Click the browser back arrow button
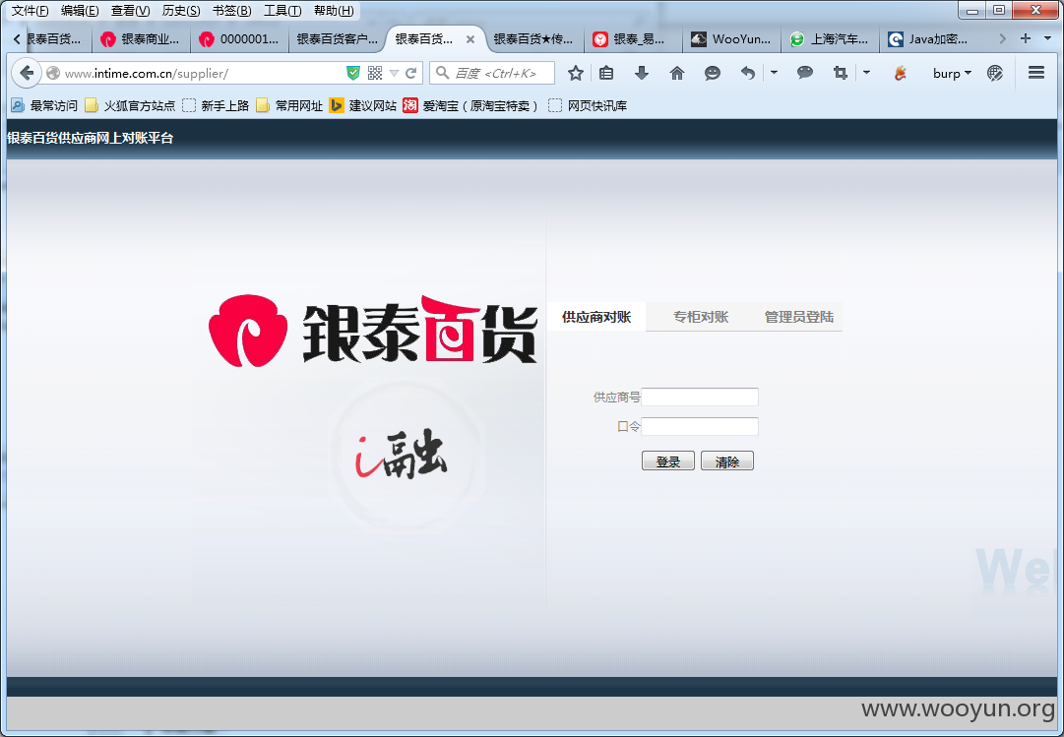This screenshot has height=737, width=1064. tap(27, 73)
